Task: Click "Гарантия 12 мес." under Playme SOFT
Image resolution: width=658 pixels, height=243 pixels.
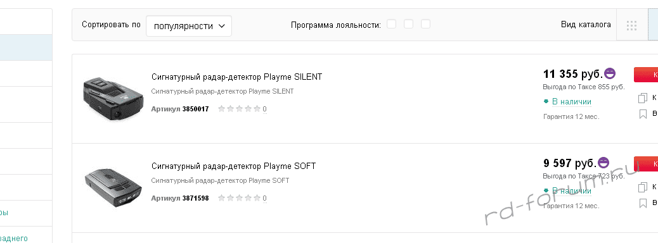Action: coord(571,206)
